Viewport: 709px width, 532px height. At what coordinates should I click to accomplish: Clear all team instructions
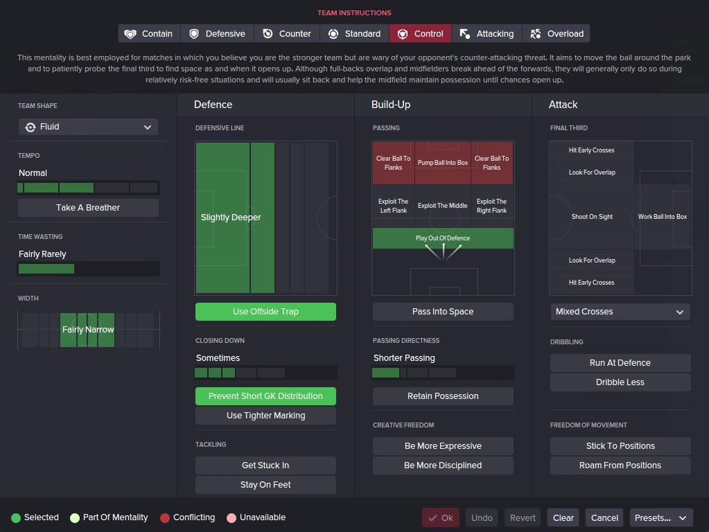coord(563,518)
